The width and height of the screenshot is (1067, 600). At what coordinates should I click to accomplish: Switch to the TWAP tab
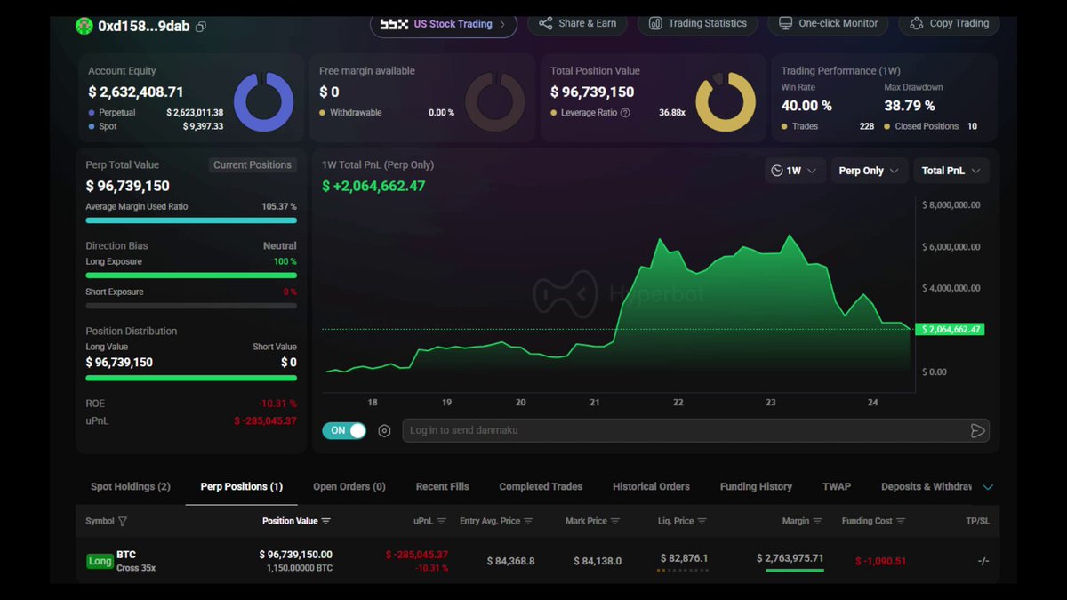point(837,487)
